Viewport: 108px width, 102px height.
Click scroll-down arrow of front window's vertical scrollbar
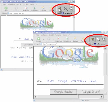[105, 93]
